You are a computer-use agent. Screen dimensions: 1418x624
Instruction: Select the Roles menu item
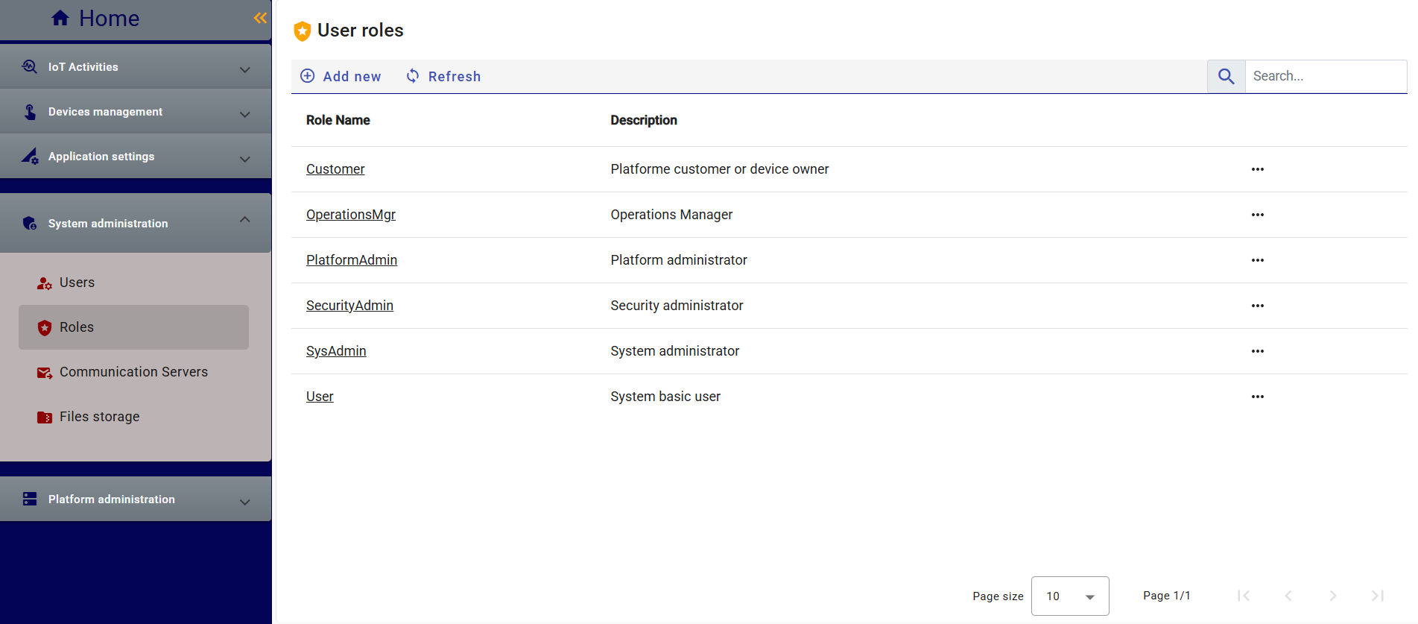[77, 327]
